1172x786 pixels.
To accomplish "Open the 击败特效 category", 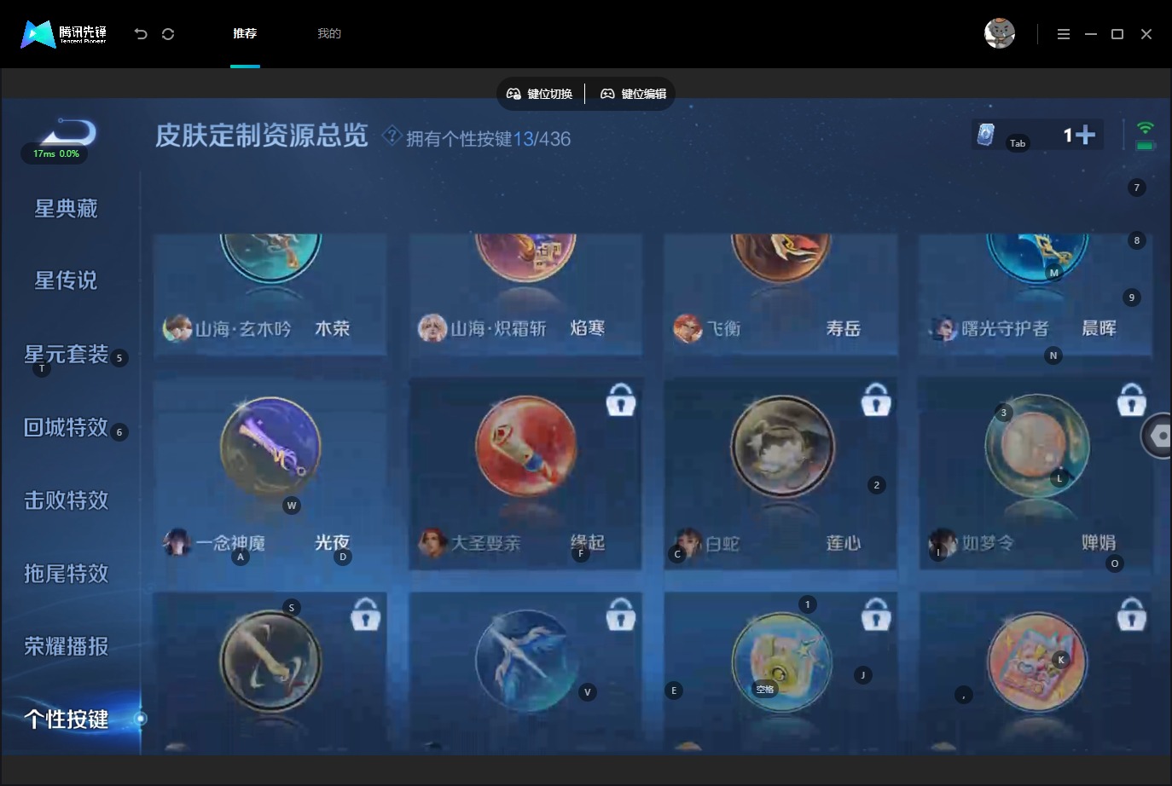I will [x=66, y=500].
